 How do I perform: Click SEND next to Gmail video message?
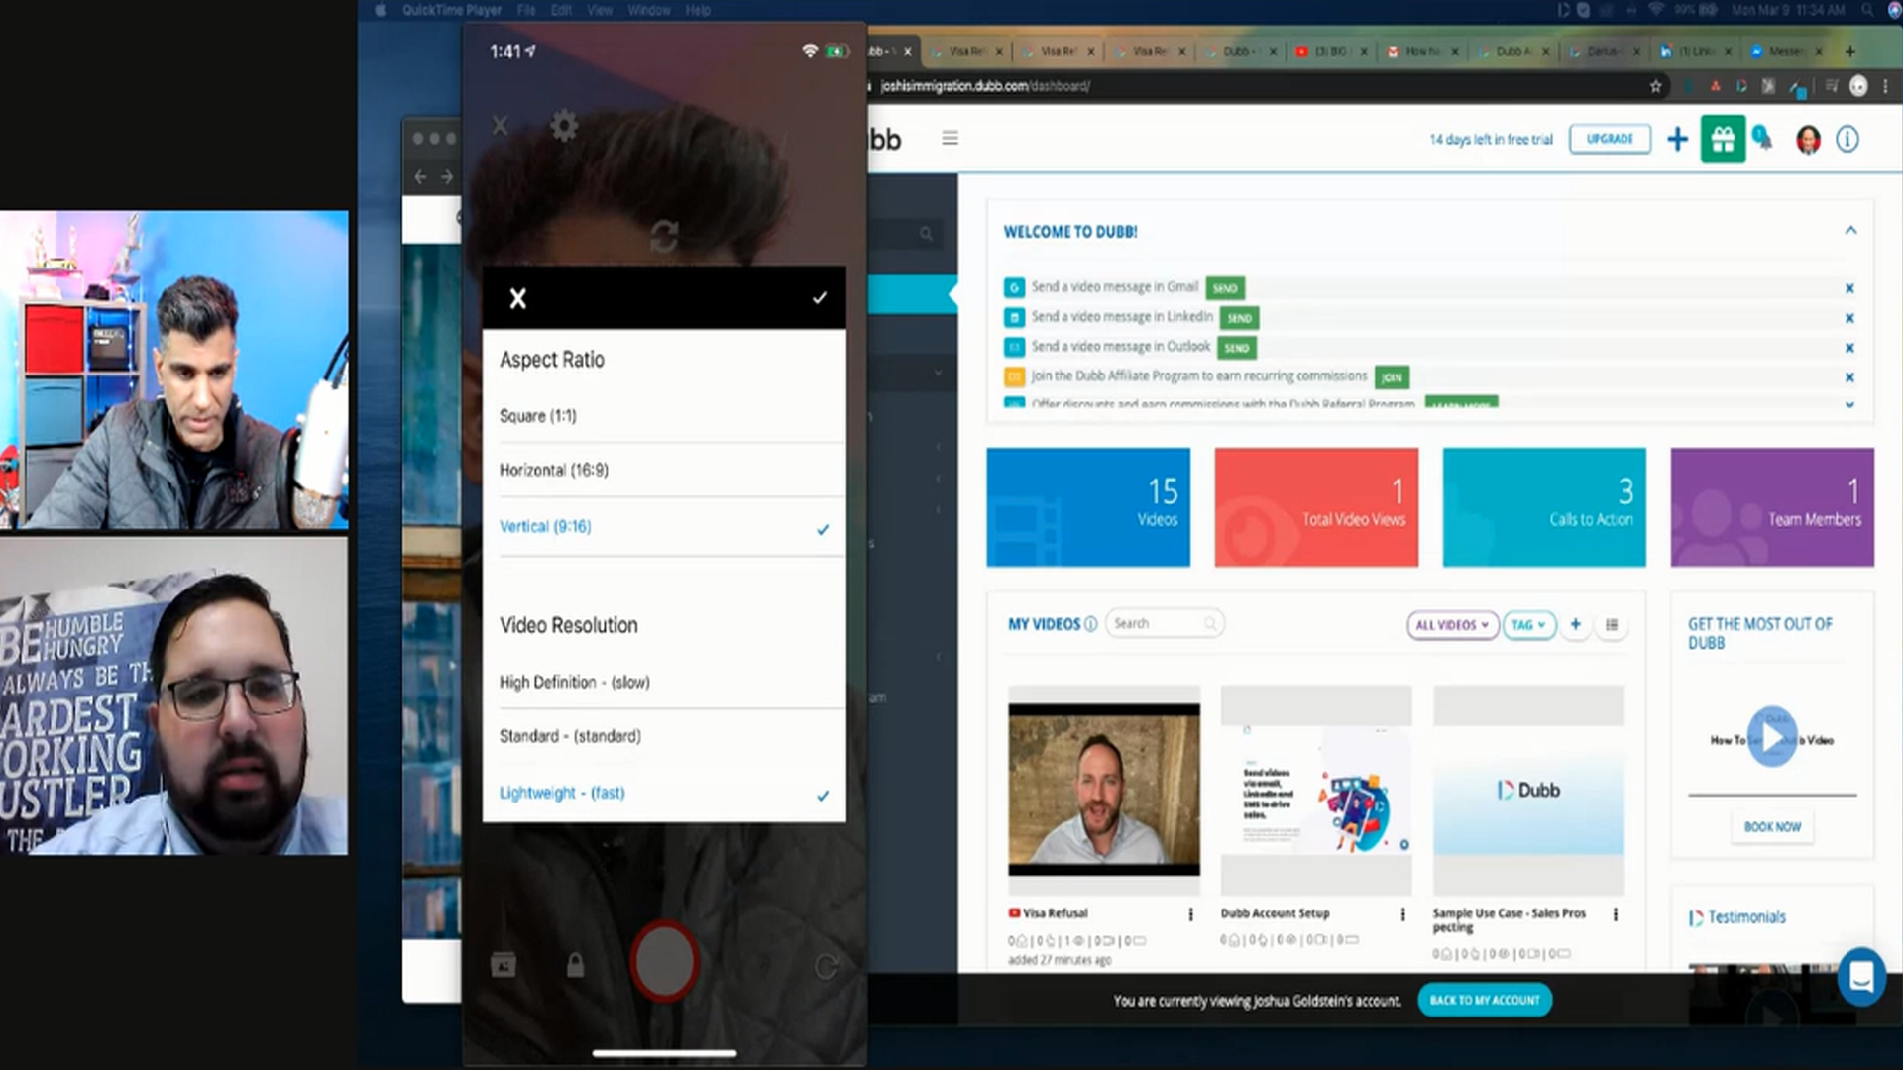click(1225, 288)
